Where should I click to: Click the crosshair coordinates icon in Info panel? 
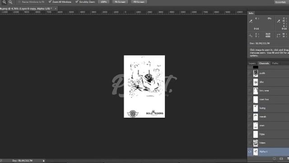tap(251, 35)
